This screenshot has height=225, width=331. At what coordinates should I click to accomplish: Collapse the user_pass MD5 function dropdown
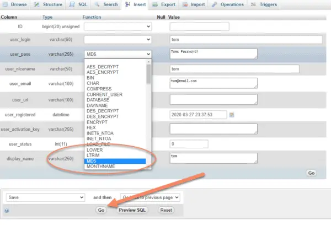pyautogui.click(x=118, y=54)
